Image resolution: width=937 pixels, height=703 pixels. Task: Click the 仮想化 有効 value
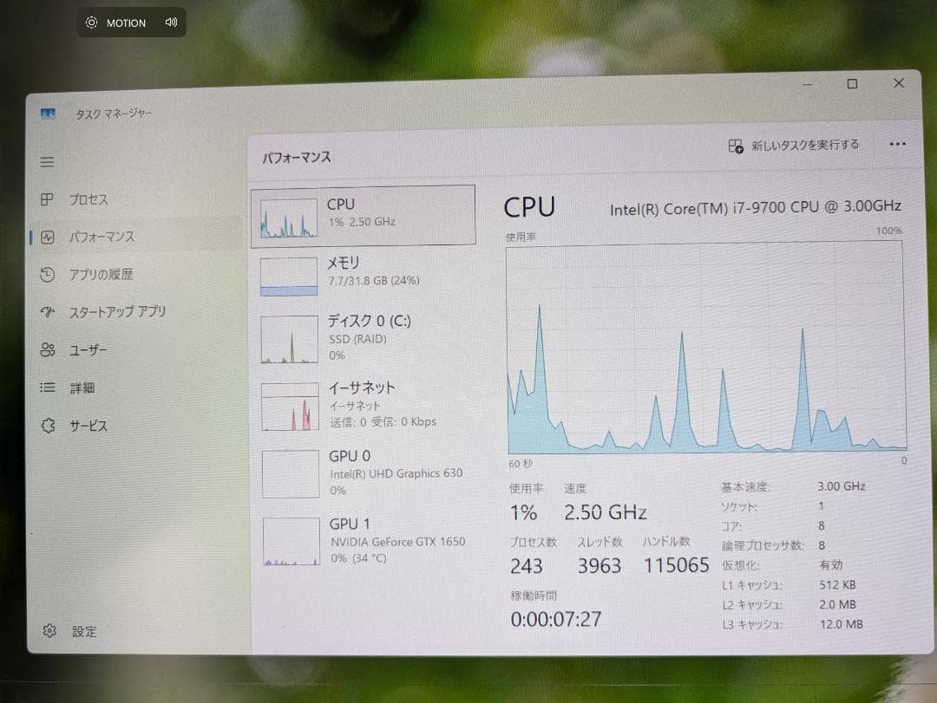830,564
